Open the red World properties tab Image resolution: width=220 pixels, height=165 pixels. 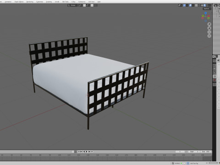coord(214,80)
